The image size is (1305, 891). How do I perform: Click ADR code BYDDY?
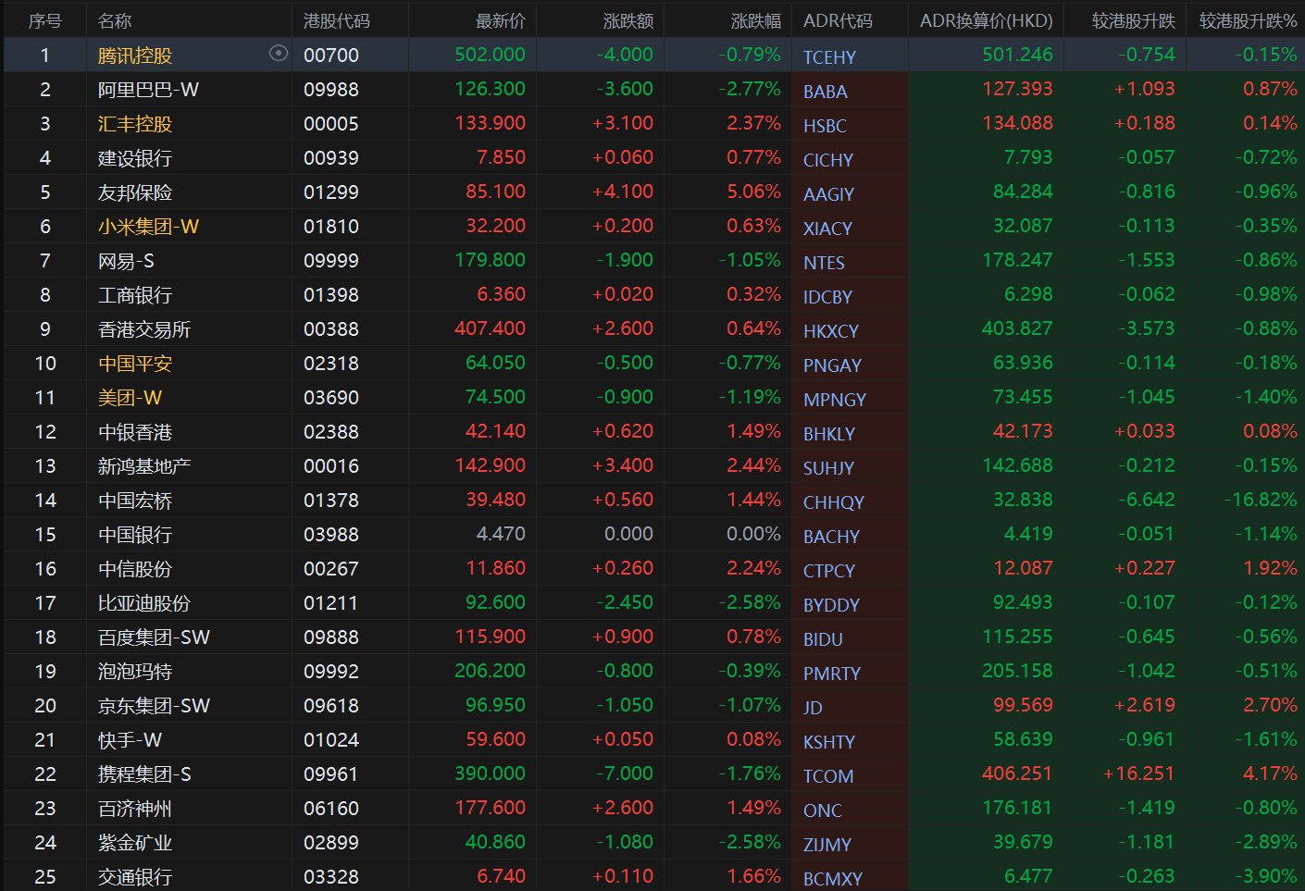(831, 605)
